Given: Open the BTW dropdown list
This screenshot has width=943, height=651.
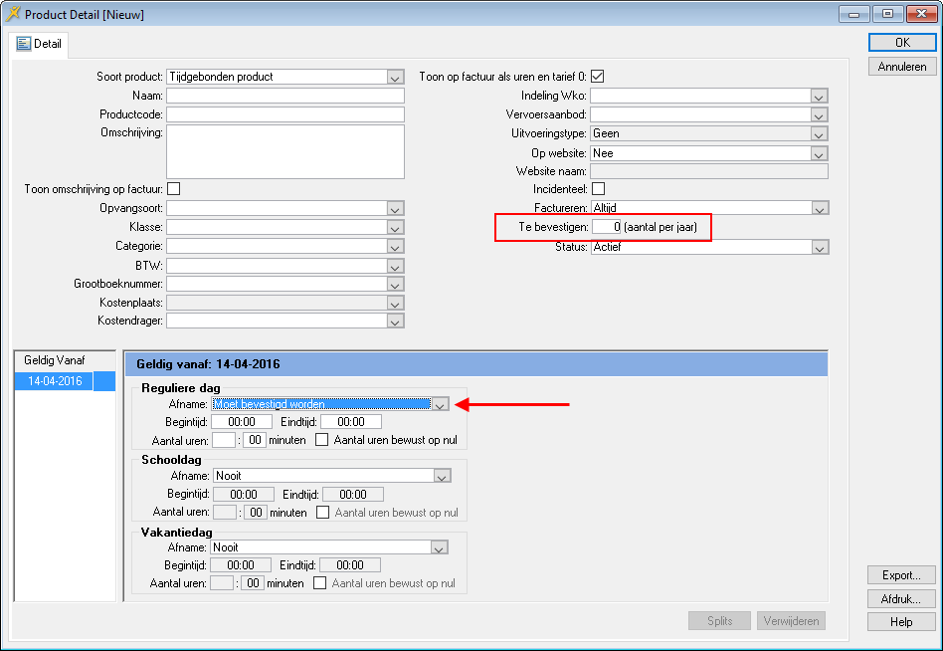Looking at the screenshot, I should (395, 266).
